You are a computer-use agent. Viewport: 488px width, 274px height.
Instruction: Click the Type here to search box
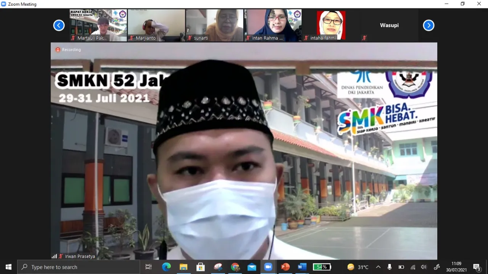coord(79,267)
